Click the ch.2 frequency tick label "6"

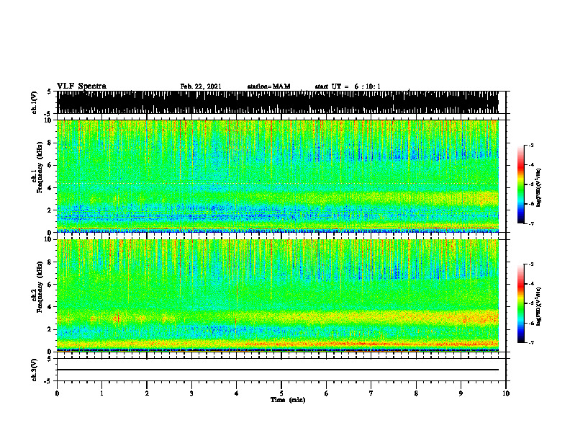50,285
